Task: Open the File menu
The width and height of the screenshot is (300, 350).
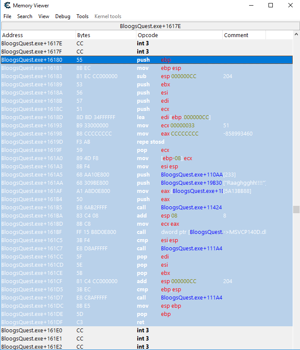Action: pyautogui.click(x=7, y=16)
